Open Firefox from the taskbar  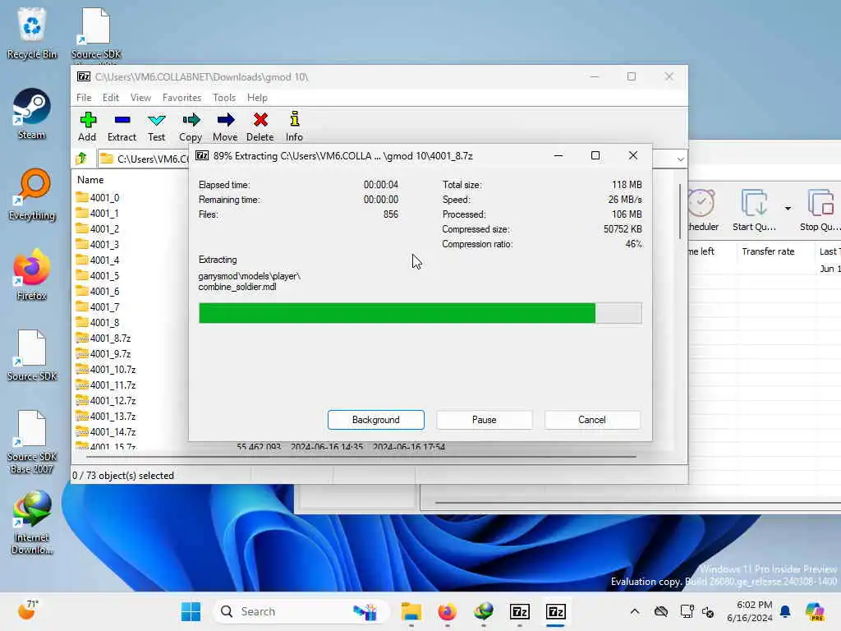pyautogui.click(x=448, y=611)
